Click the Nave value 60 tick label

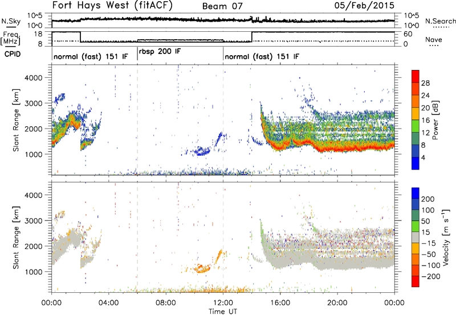[x=408, y=34]
